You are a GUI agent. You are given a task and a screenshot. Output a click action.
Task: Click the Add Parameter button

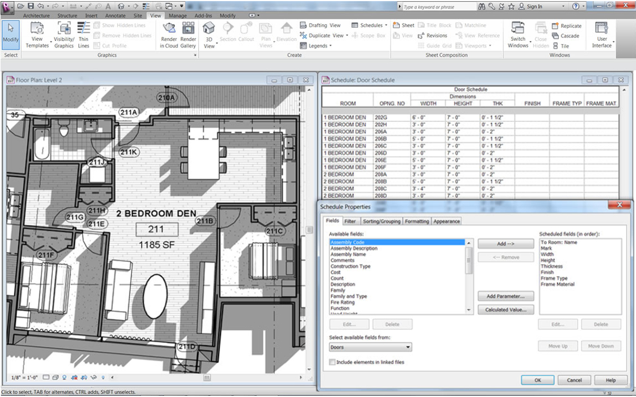pyautogui.click(x=505, y=296)
